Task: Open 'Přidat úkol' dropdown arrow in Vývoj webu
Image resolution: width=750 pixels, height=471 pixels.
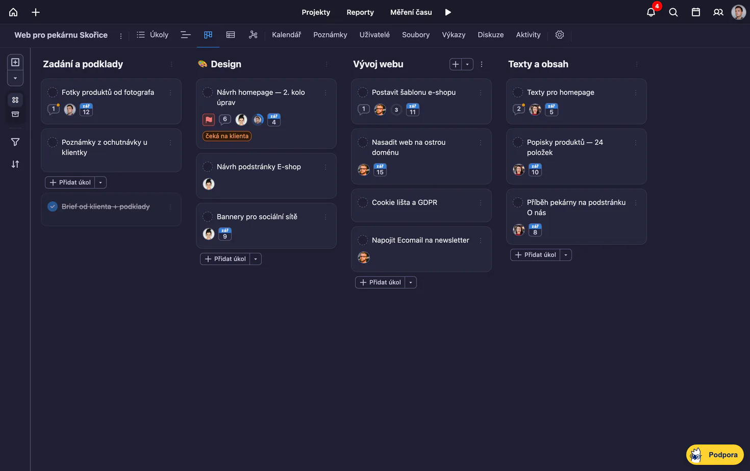Action: pos(411,282)
